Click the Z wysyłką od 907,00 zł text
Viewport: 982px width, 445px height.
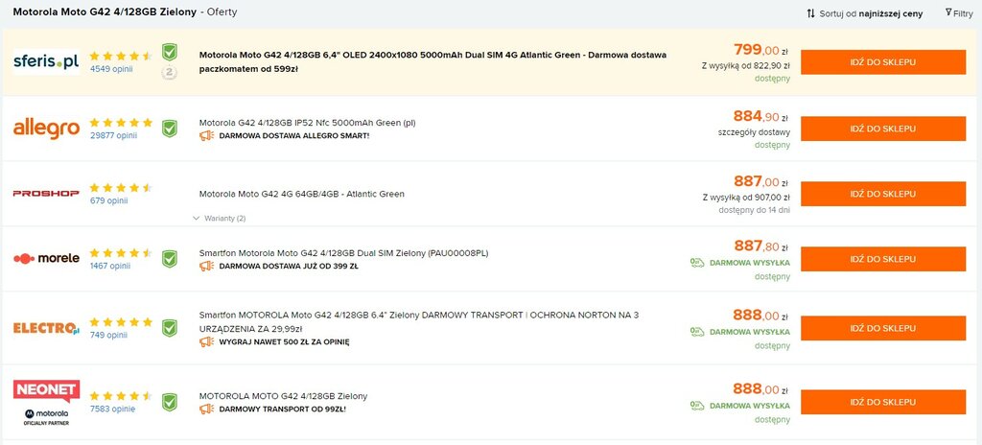click(x=746, y=197)
